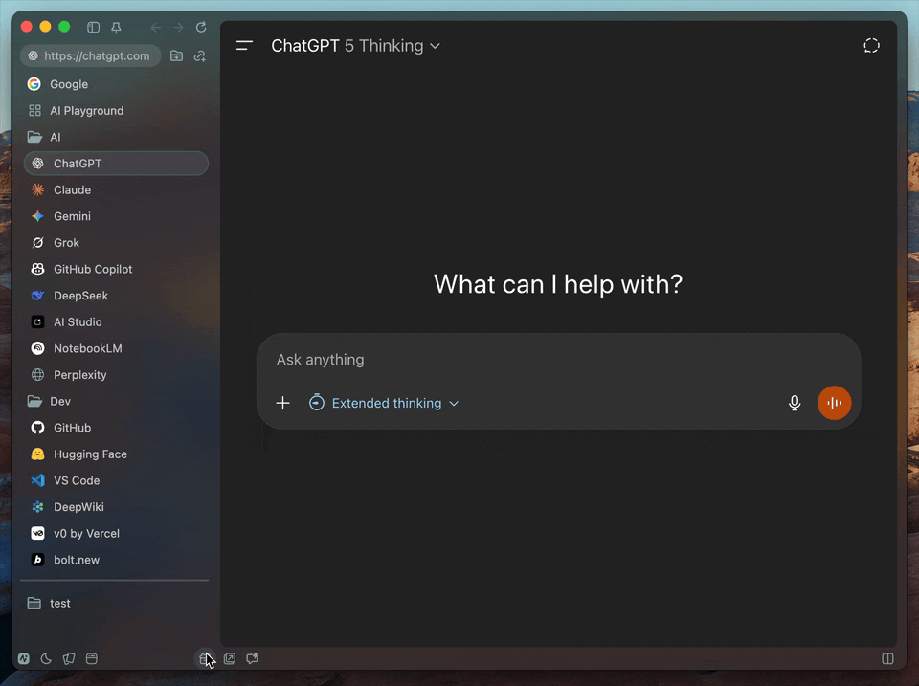Open VS Code in sidebar
The height and width of the screenshot is (686, 919).
pyautogui.click(x=116, y=480)
